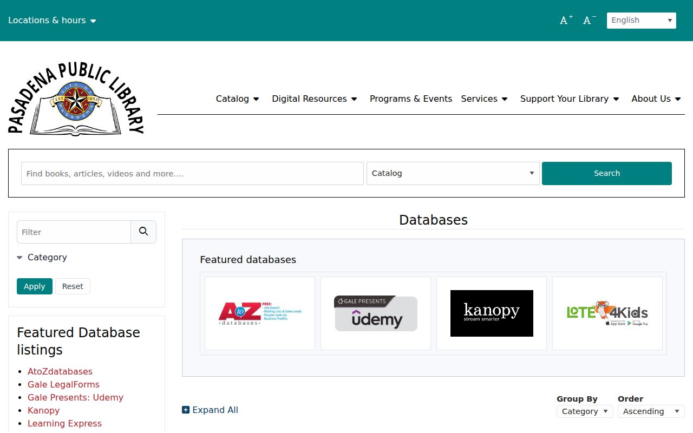Open the AtoZdatabases link

coord(60,371)
